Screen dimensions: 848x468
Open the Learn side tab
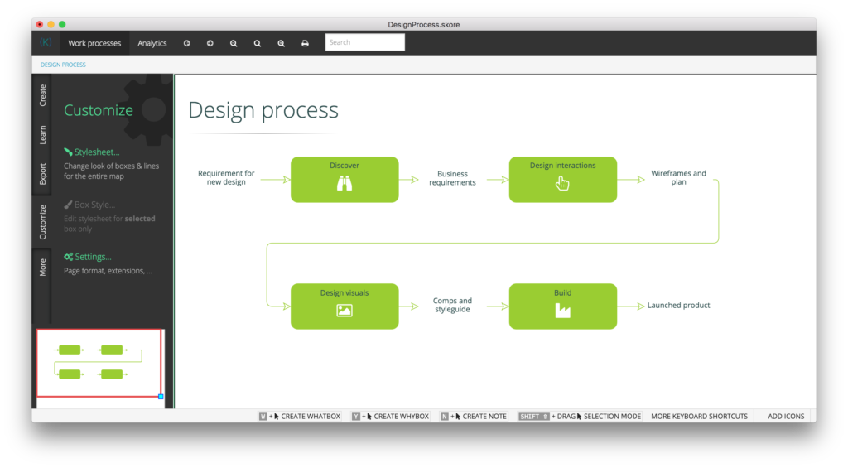(43, 135)
